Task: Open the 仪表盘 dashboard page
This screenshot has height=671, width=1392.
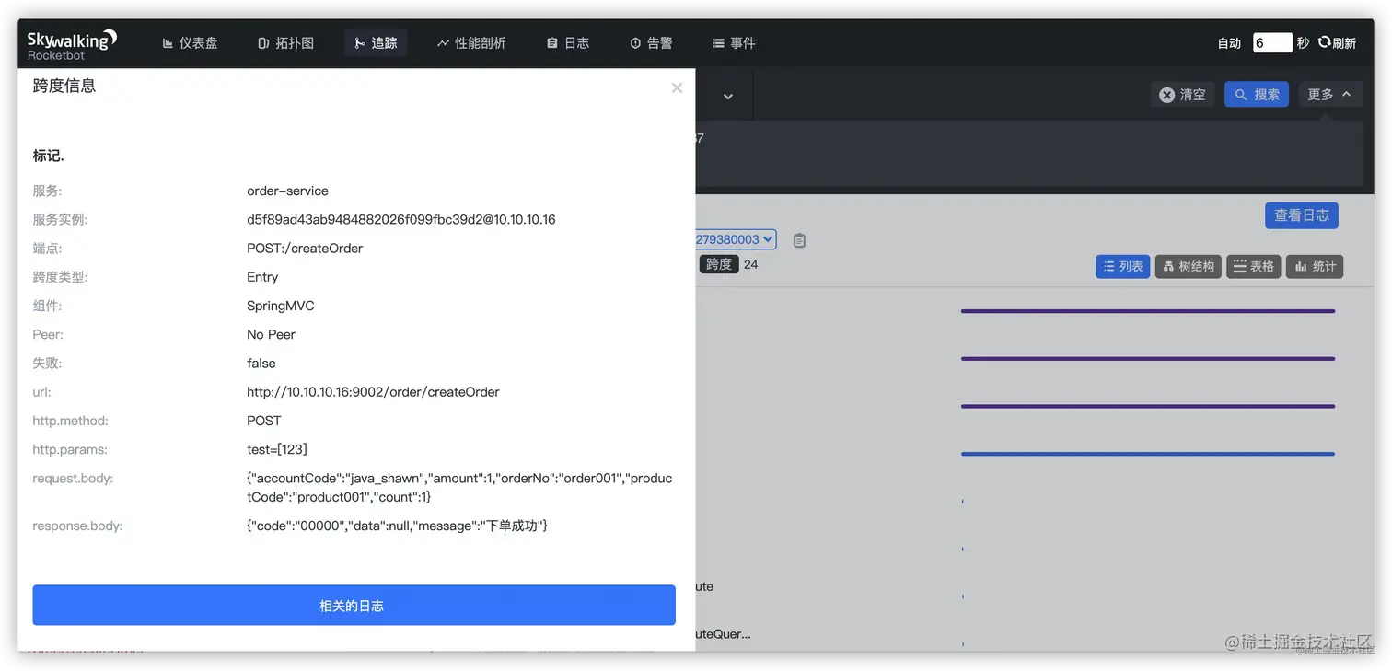Action: [x=190, y=43]
